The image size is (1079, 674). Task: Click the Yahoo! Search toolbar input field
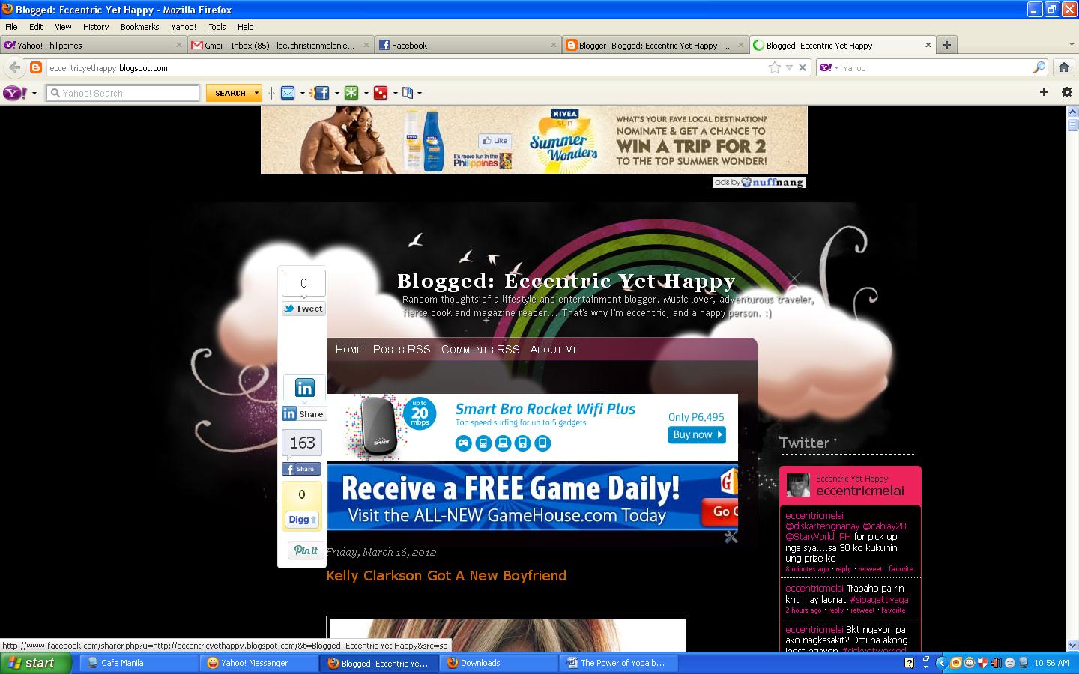[123, 93]
